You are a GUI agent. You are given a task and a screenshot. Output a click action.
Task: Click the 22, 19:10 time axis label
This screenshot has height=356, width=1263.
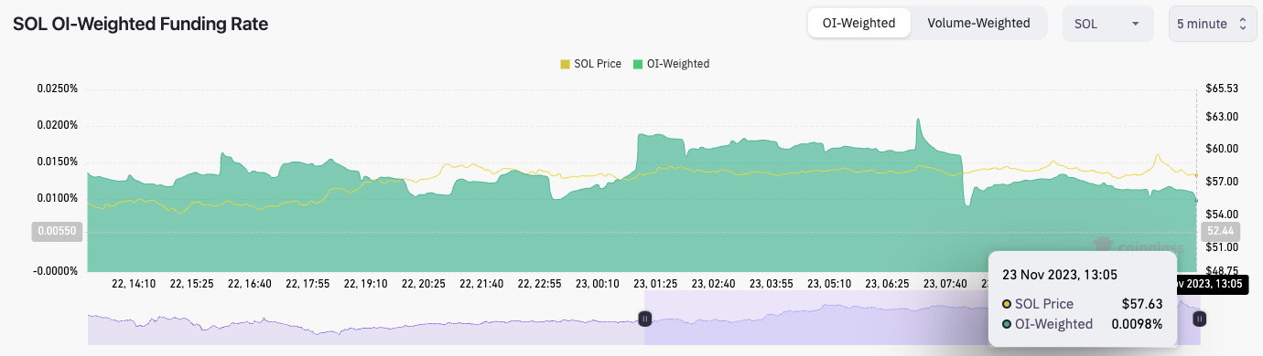pyautogui.click(x=366, y=284)
